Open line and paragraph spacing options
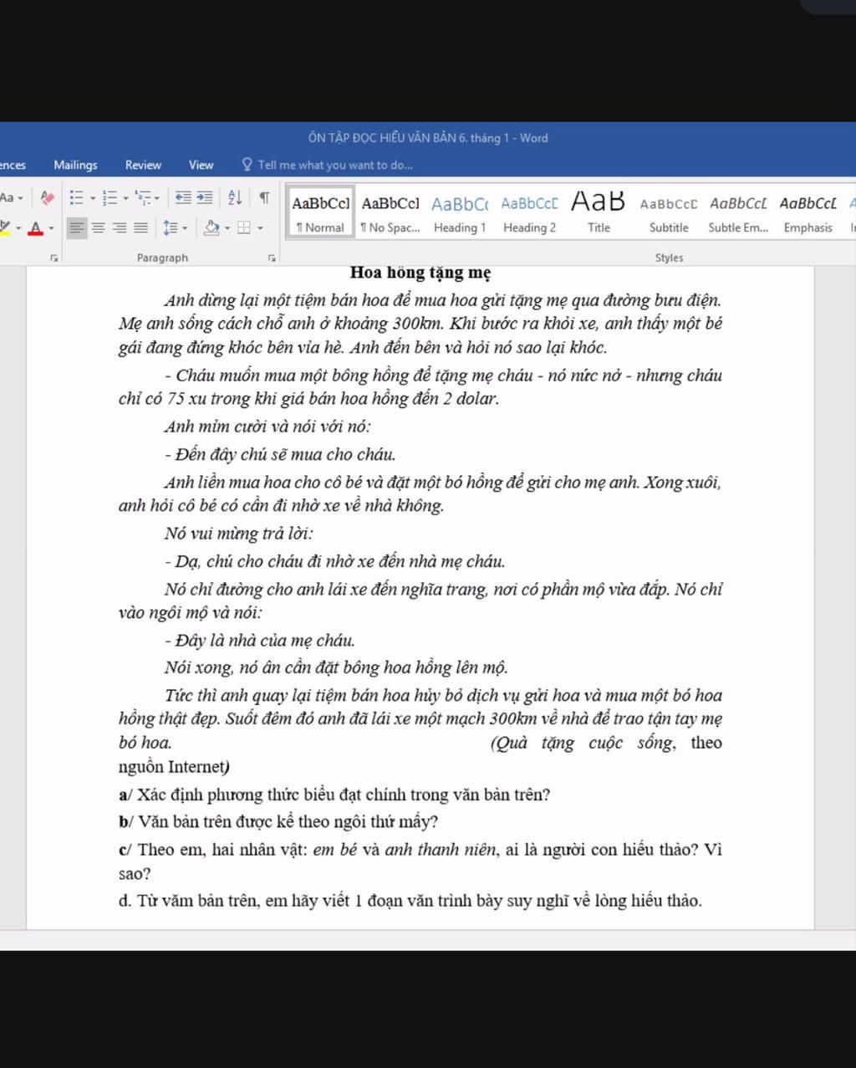The image size is (856, 1068). pos(171,227)
